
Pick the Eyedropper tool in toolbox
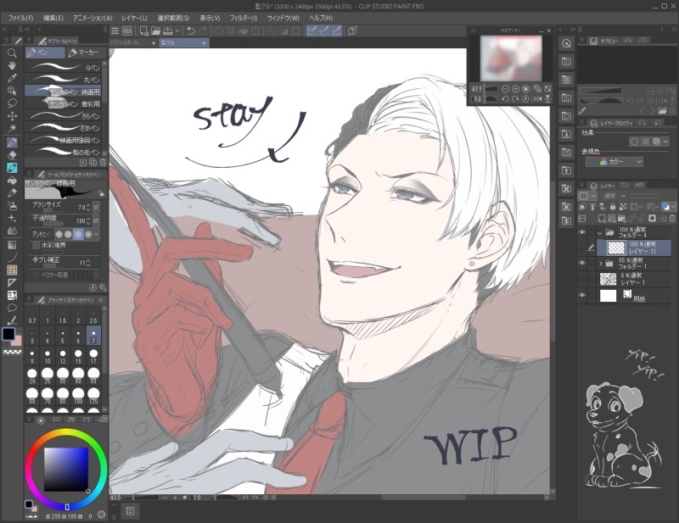(12, 78)
